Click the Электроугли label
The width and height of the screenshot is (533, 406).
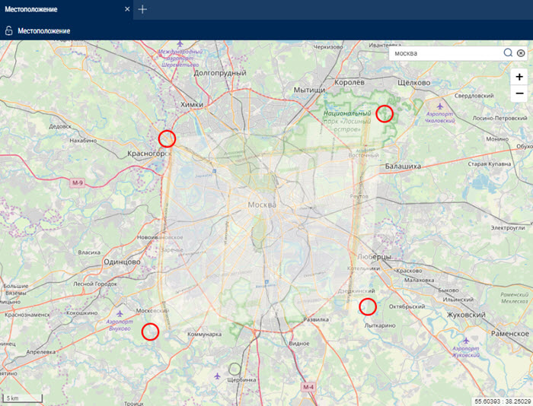pos(508,228)
